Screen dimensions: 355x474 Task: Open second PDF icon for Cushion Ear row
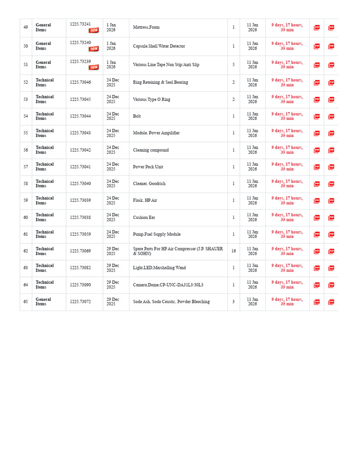pyautogui.click(x=331, y=218)
